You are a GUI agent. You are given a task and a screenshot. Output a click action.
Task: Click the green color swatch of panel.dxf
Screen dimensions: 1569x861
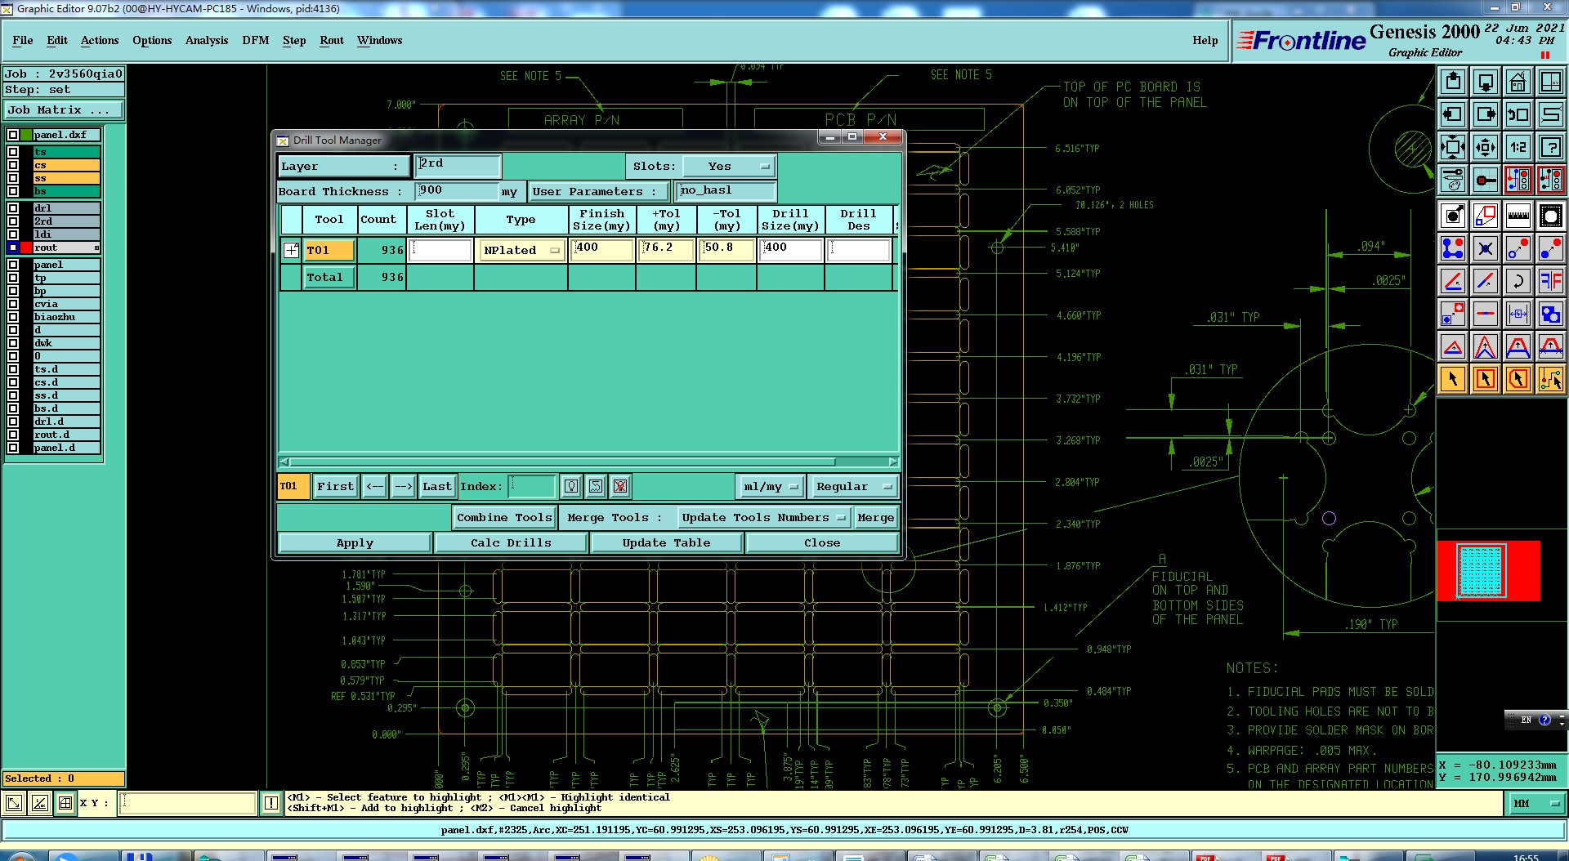[26, 135]
